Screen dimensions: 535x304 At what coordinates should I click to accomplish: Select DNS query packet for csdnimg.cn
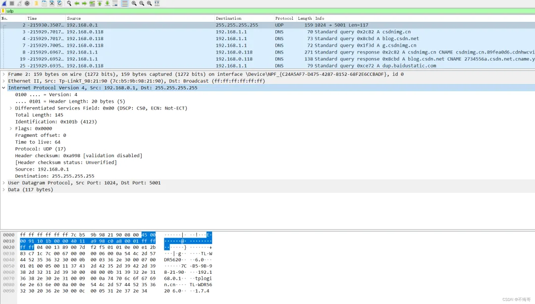click(x=267, y=32)
